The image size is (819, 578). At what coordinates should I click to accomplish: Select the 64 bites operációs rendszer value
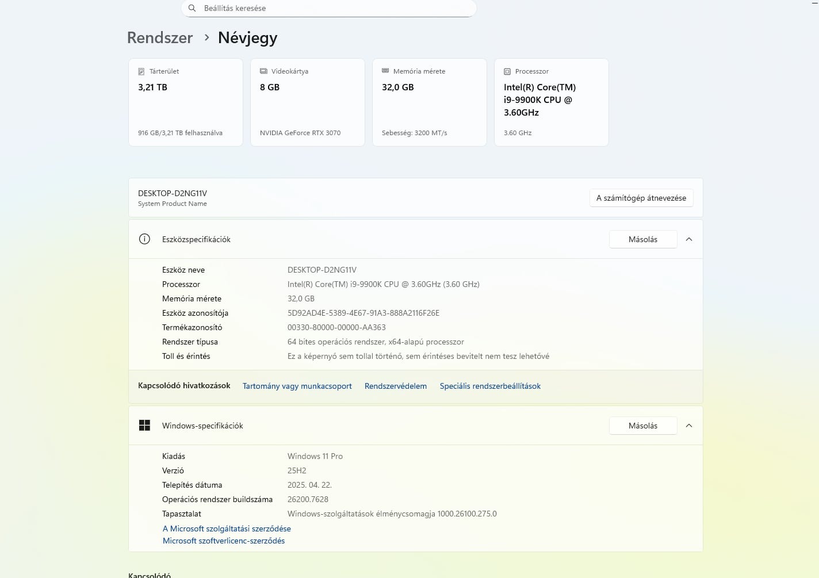(x=376, y=342)
